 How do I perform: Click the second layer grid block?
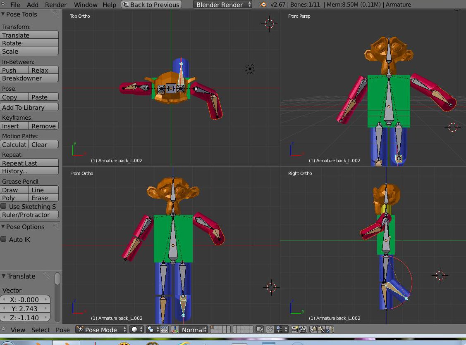coord(243,330)
